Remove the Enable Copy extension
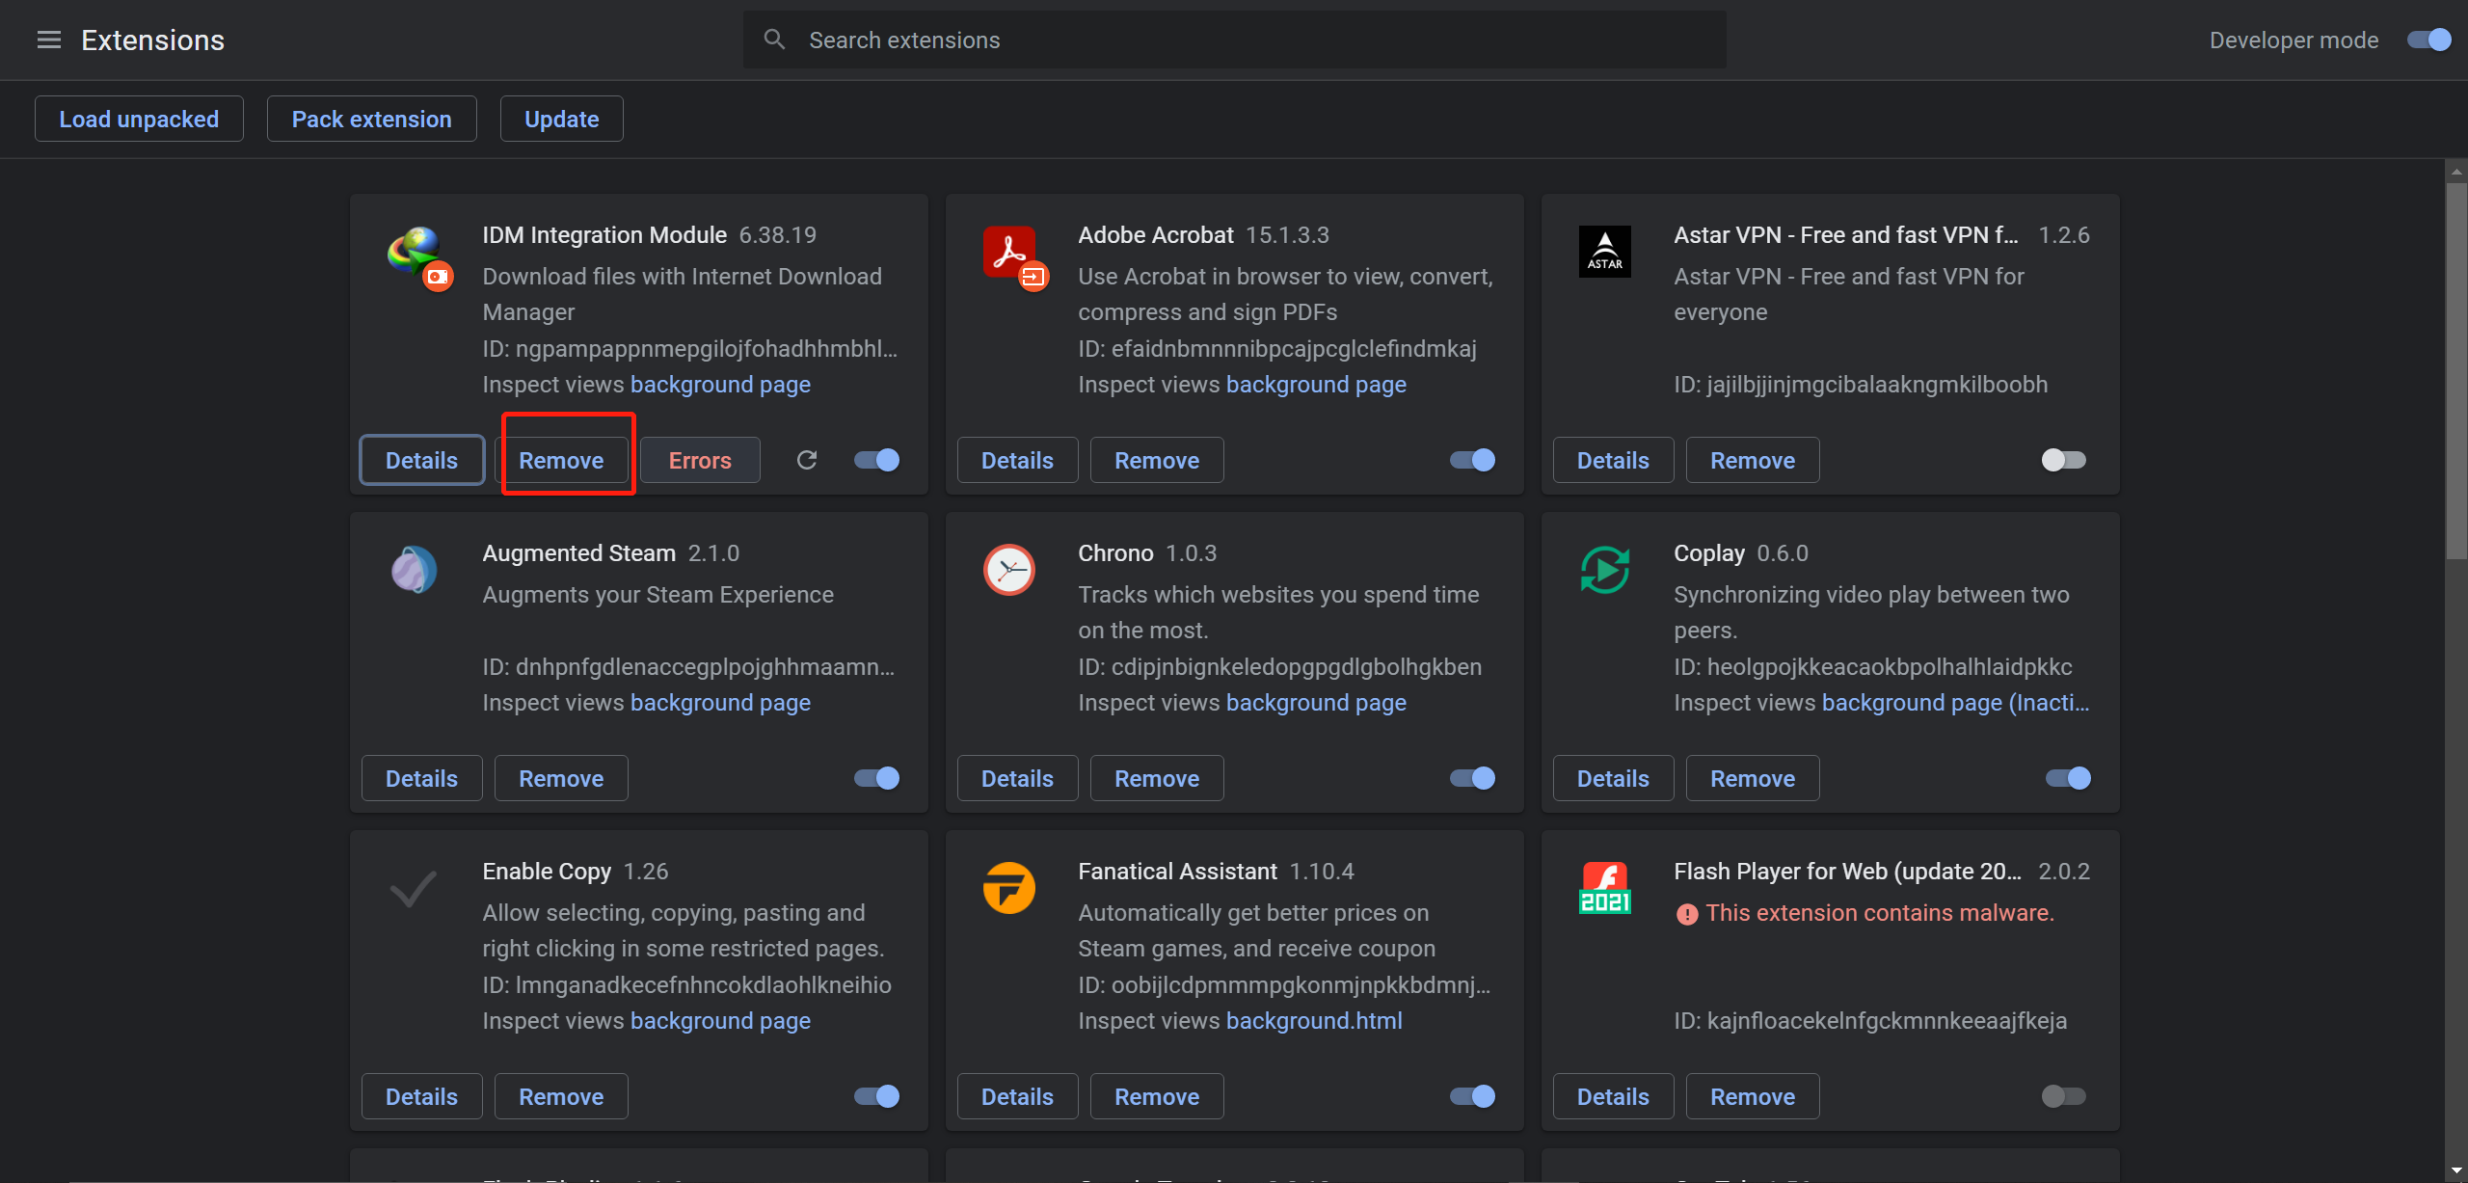This screenshot has height=1183, width=2468. (561, 1096)
